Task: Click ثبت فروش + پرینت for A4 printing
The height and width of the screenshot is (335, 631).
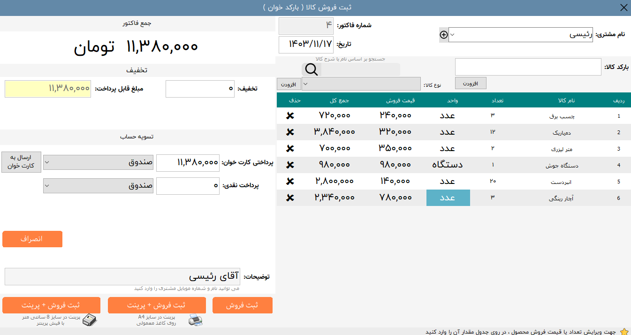Action: tap(157, 305)
